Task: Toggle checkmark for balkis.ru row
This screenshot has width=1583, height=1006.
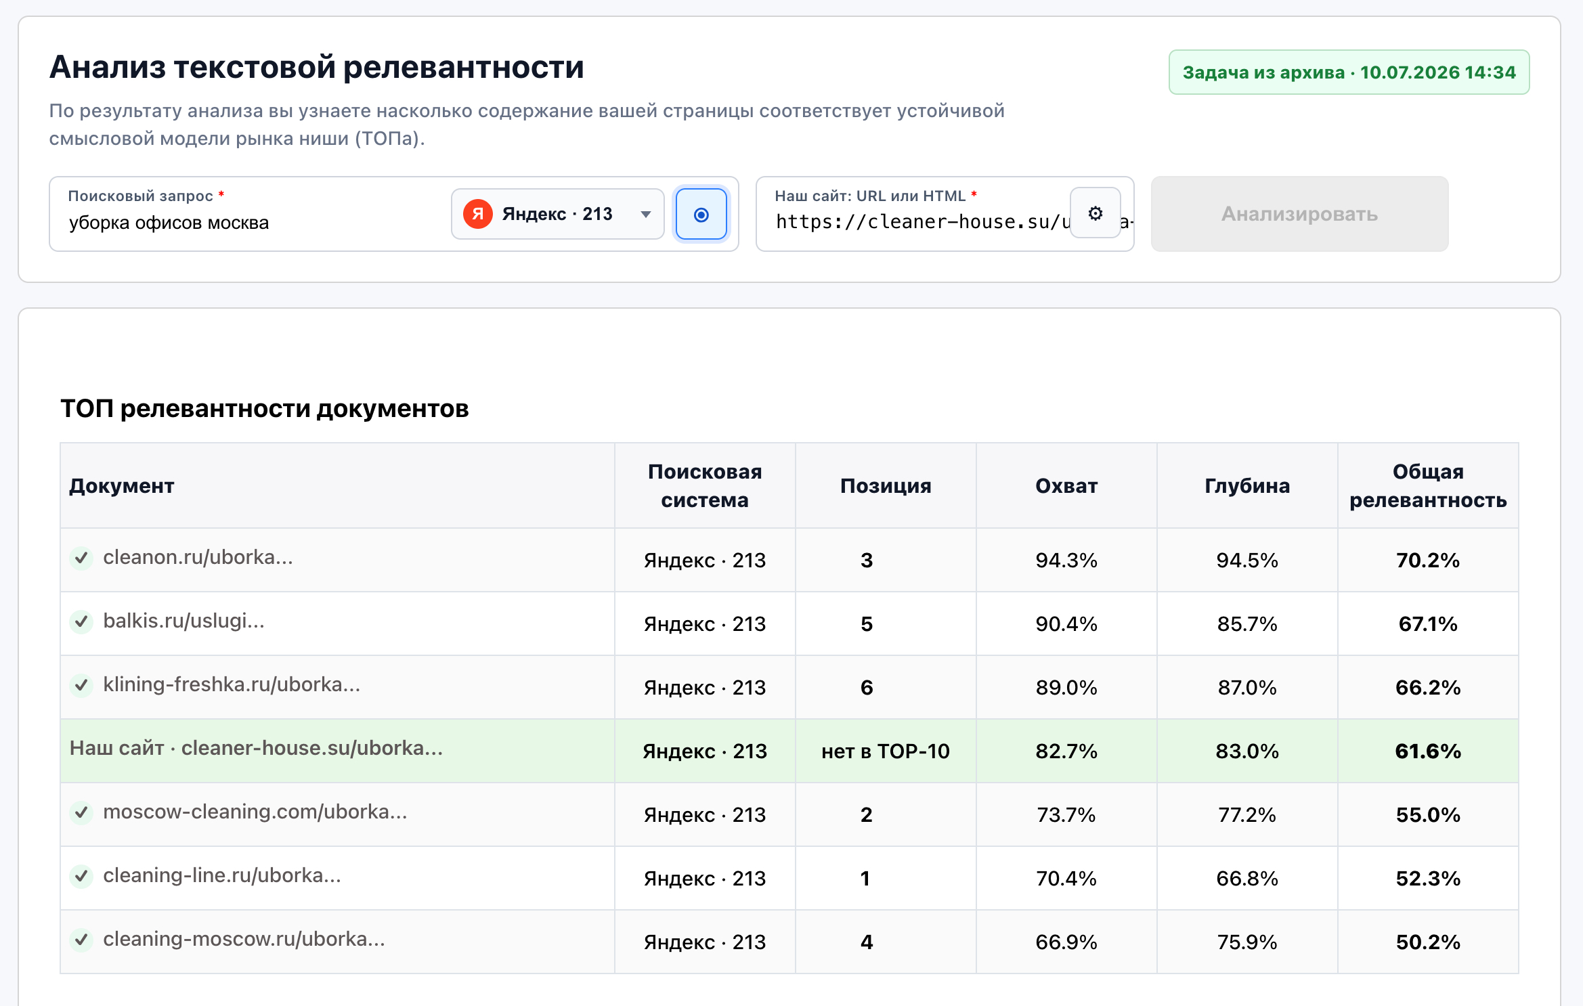Action: 81,621
